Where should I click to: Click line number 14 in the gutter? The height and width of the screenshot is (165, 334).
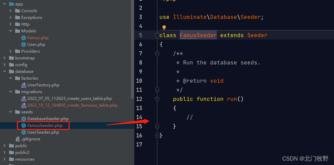(x=139, y=117)
